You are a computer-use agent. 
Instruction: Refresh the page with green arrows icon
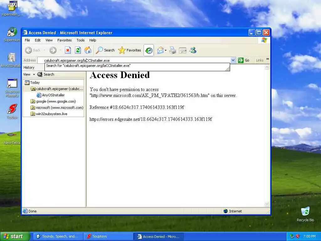pyautogui.click(x=78, y=50)
